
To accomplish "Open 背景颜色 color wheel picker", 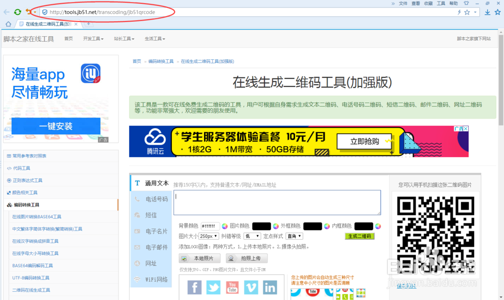I will [225, 226].
